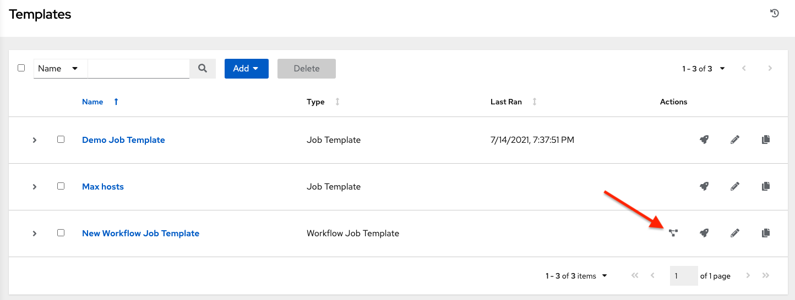Edit the Max hosts template

click(734, 186)
